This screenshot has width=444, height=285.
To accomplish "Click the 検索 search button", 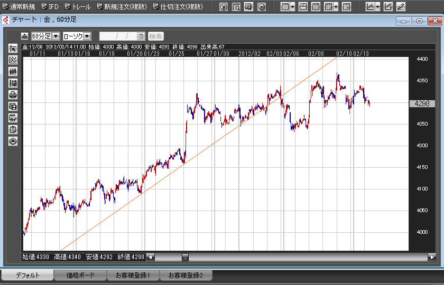I will point(156,36).
